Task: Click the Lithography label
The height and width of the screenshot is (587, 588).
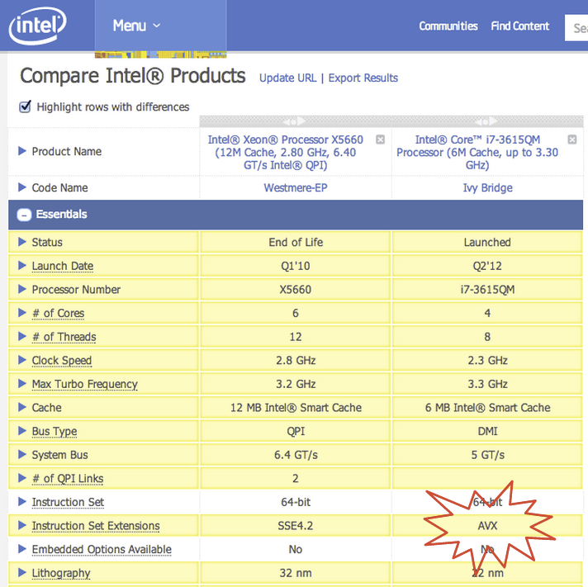Action: [61, 573]
